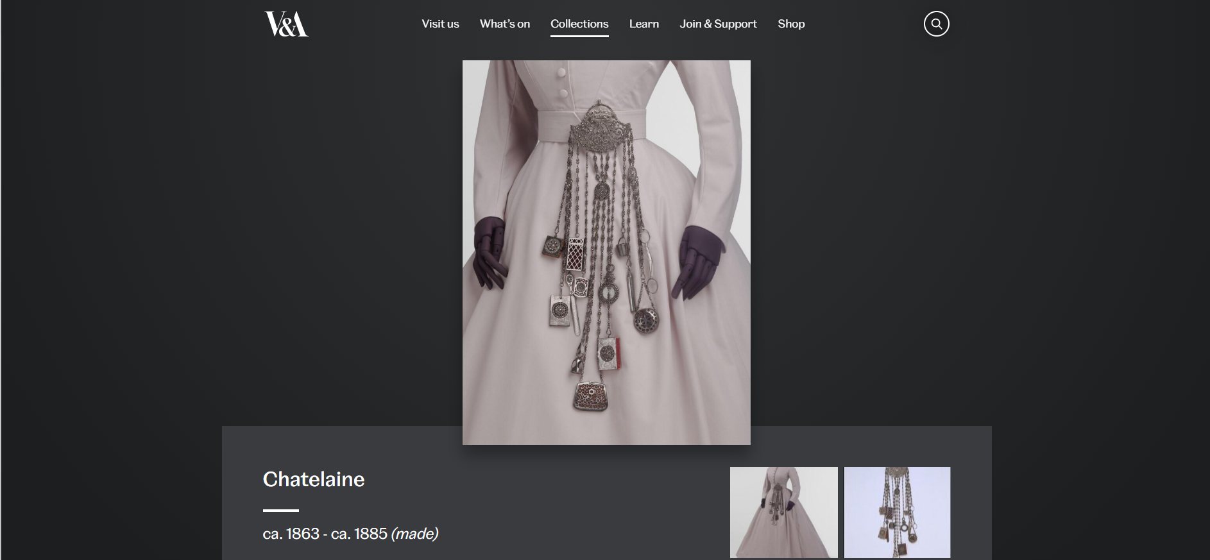
Task: Click the V&A logo
Action: point(286,24)
